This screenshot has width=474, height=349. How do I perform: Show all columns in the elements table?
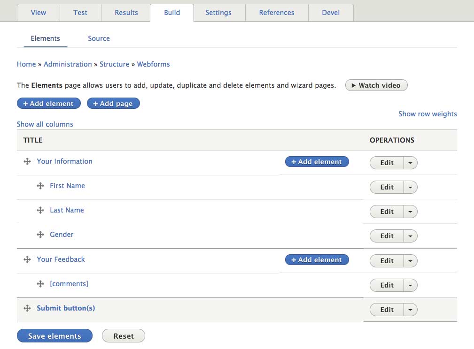click(45, 124)
